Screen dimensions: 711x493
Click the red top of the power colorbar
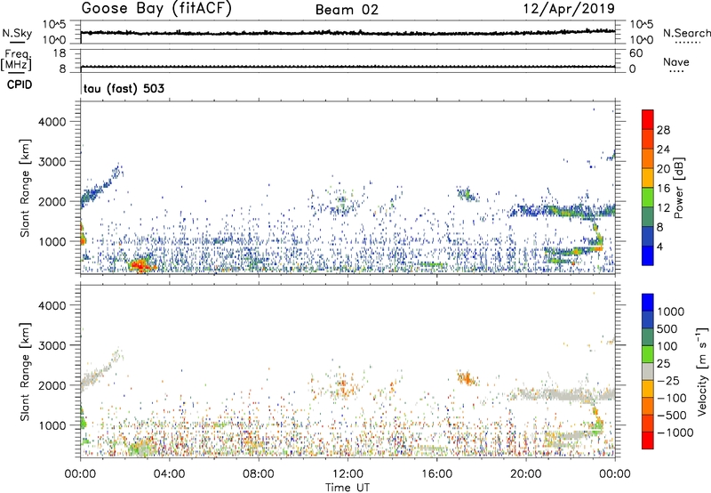(648, 119)
